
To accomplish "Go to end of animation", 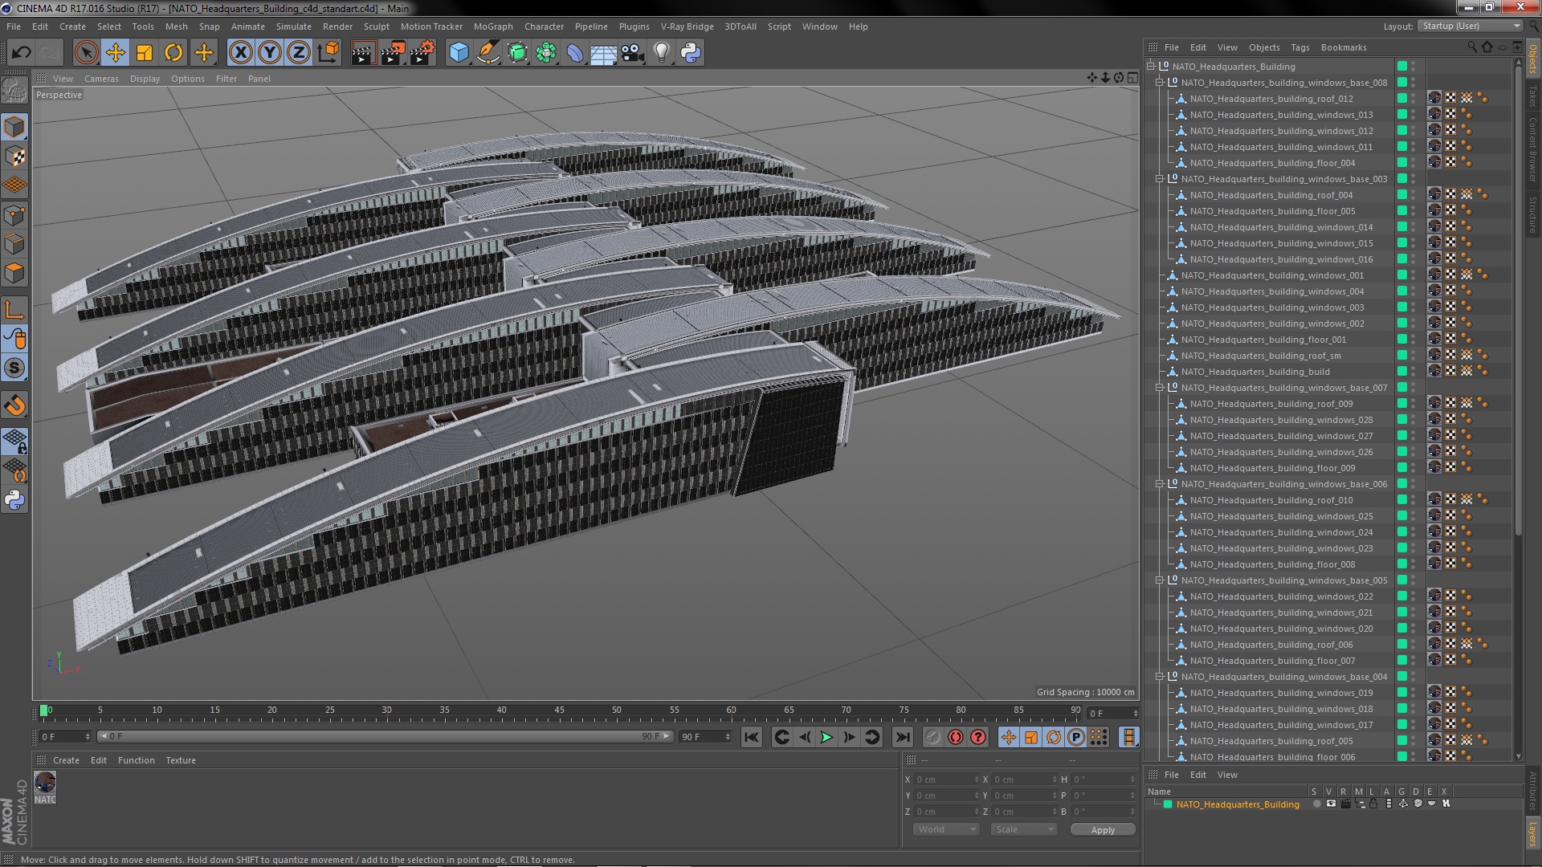I will [x=903, y=737].
